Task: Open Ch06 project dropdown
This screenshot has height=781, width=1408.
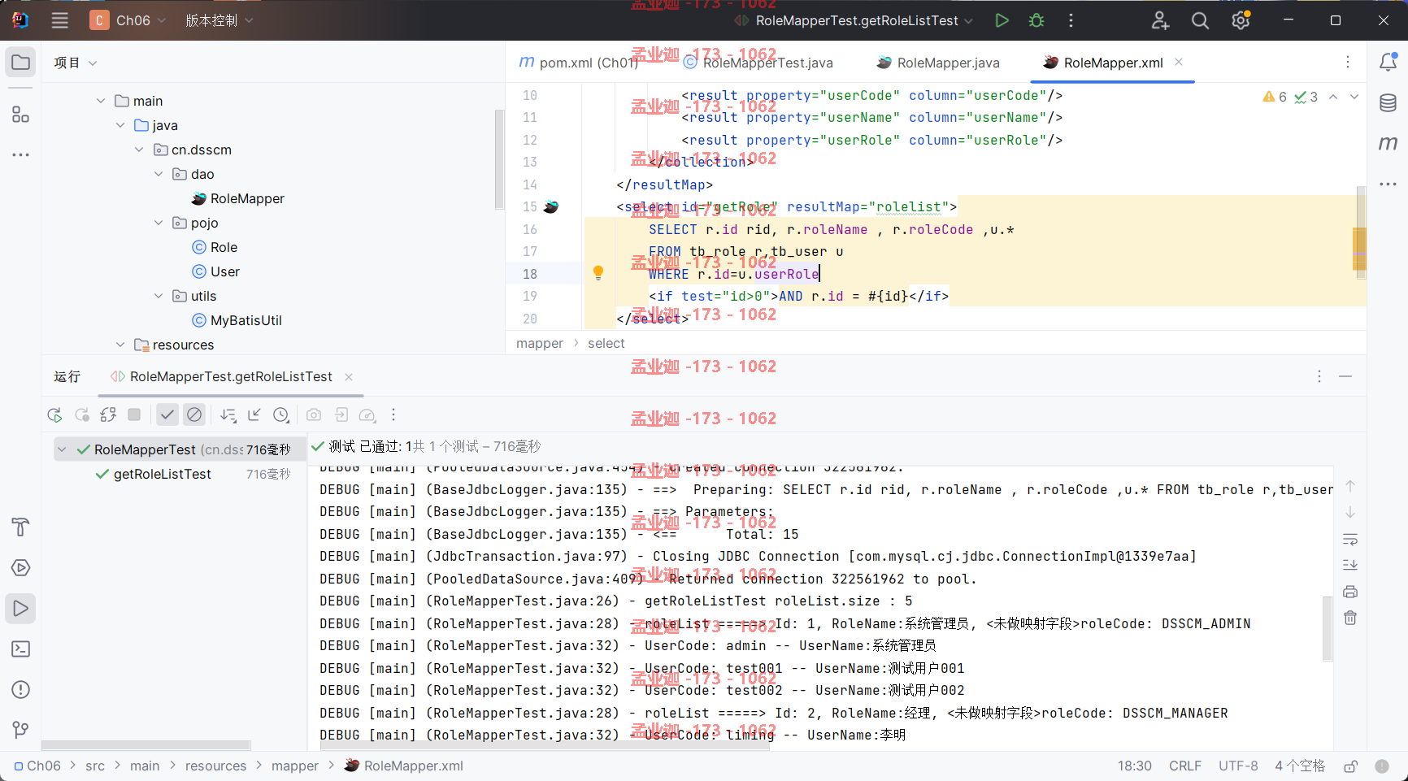Action: pyautogui.click(x=128, y=20)
